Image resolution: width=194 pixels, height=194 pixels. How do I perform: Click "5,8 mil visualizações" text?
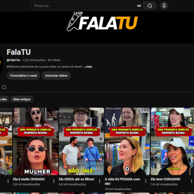pyautogui.click(x=27, y=185)
